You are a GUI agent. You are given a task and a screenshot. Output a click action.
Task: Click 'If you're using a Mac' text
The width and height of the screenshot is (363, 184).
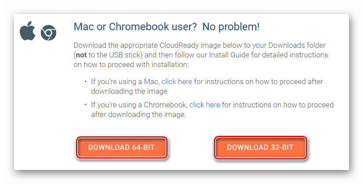(125, 82)
